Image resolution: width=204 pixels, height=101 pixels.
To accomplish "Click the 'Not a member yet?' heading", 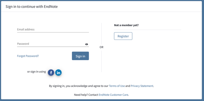I will point(126,25).
